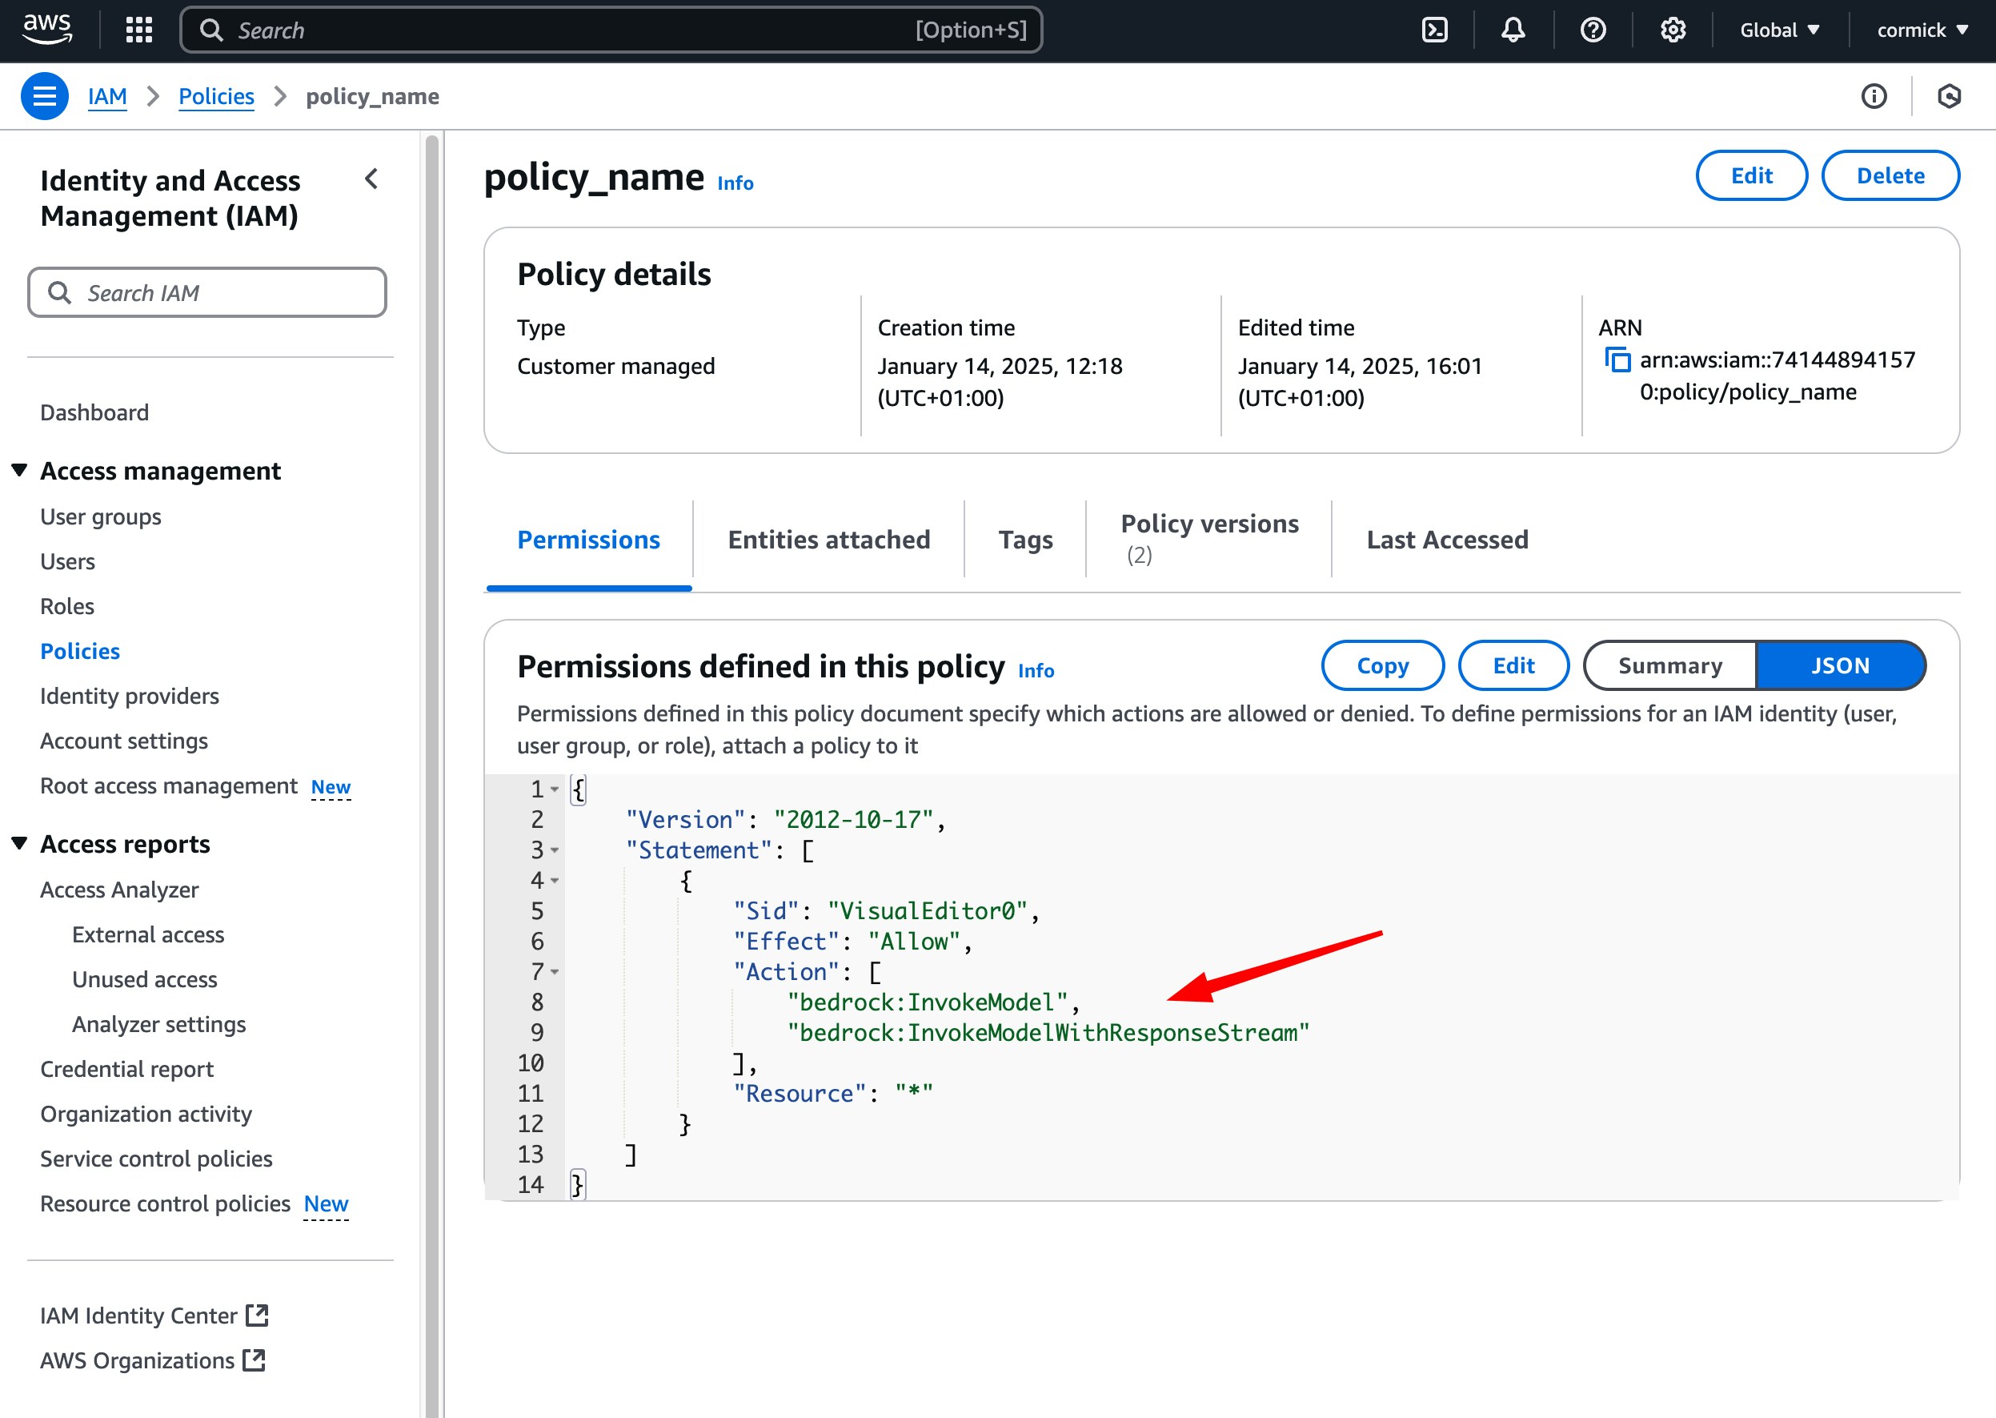Viewport: 1996px width, 1418px height.
Task: Open the Global region dropdown
Action: 1778,30
